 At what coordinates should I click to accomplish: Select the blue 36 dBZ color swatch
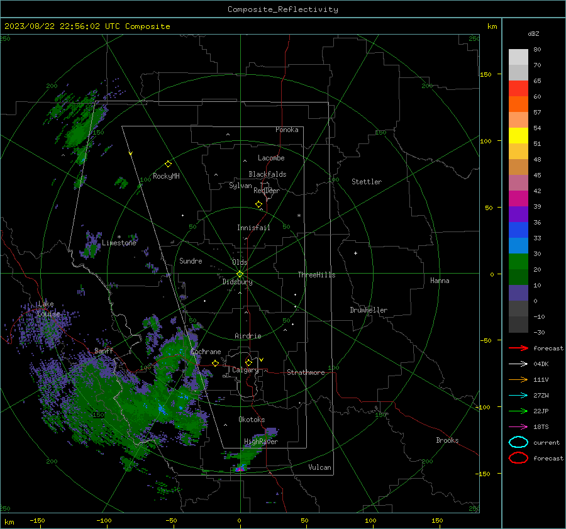coord(518,230)
